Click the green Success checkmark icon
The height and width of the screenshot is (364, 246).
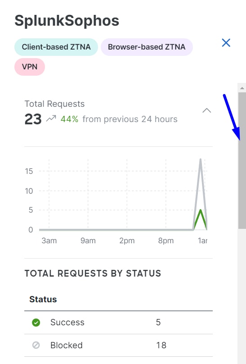(x=36, y=323)
